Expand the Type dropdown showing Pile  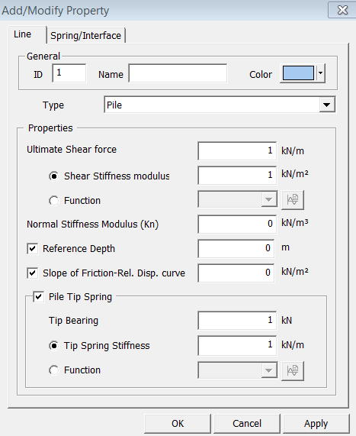327,105
